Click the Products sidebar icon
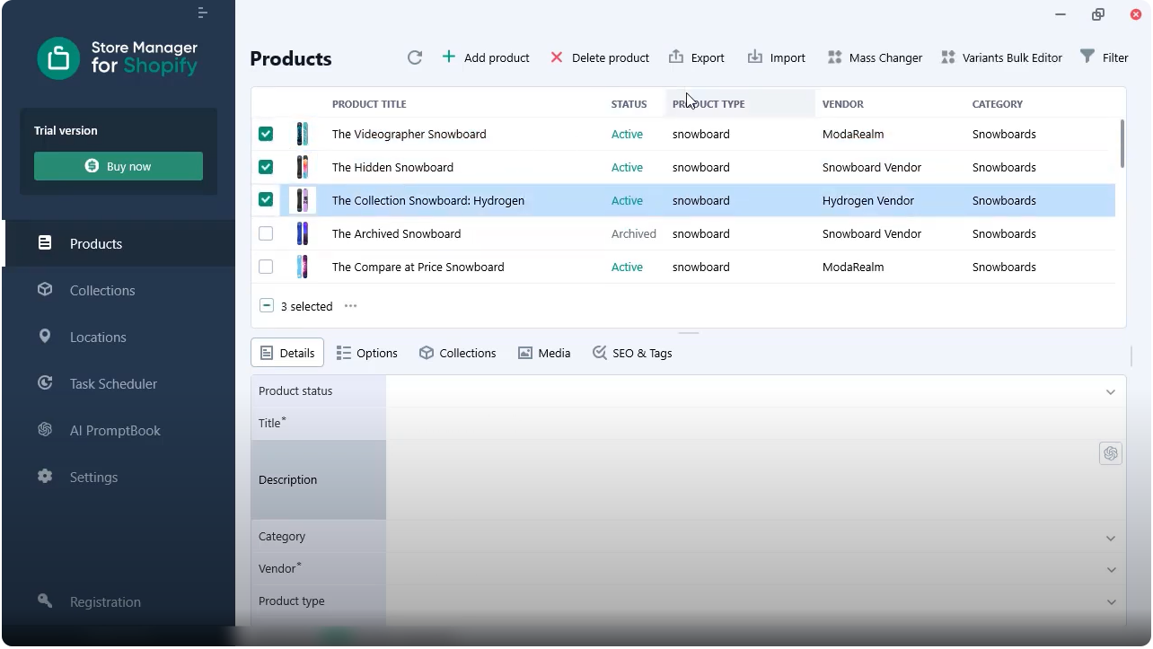Viewport: 1153px width, 649px height. click(x=45, y=243)
